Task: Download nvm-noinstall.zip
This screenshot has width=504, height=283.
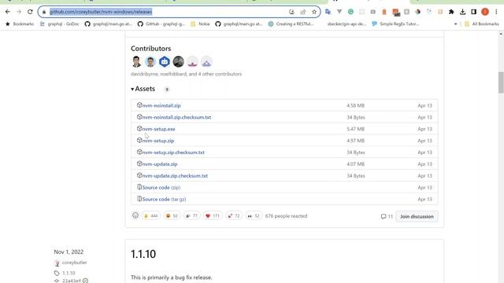Action: tap(161, 105)
